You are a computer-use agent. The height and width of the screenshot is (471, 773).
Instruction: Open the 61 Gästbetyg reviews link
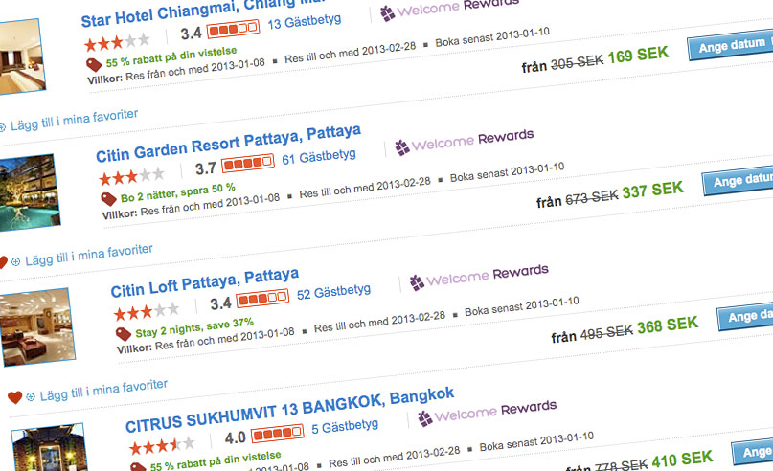[319, 157]
